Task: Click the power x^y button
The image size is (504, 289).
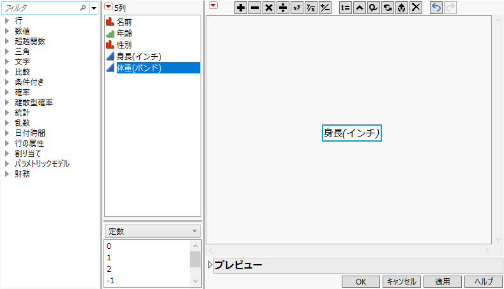Action: 296,8
